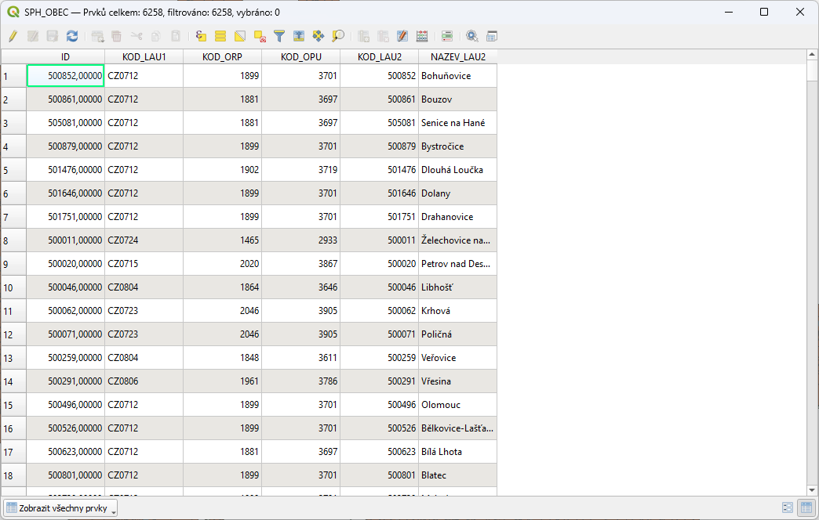Select row 8 via its row header
The image size is (819, 520).
[13, 240]
